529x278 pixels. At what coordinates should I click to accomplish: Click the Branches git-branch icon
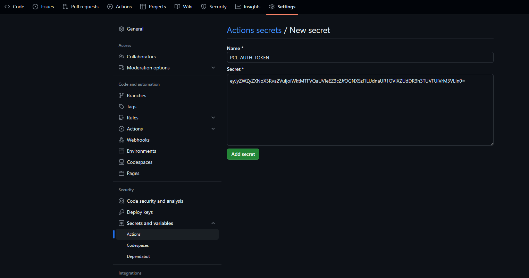click(x=121, y=95)
